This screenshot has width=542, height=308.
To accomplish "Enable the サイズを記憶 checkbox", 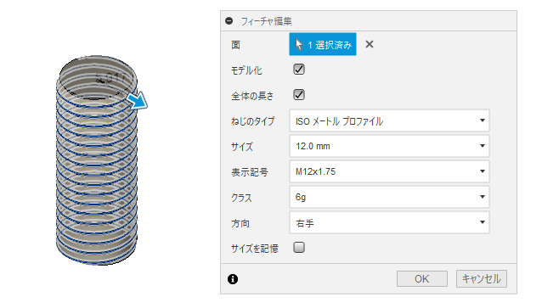I will (x=299, y=248).
